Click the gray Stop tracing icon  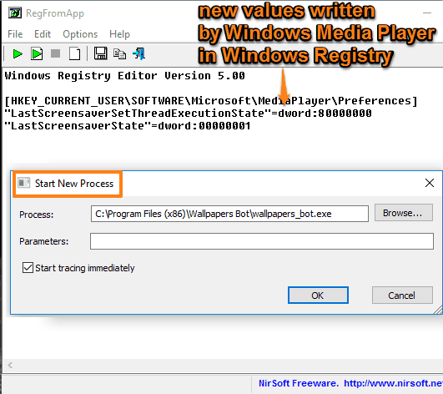[55, 53]
